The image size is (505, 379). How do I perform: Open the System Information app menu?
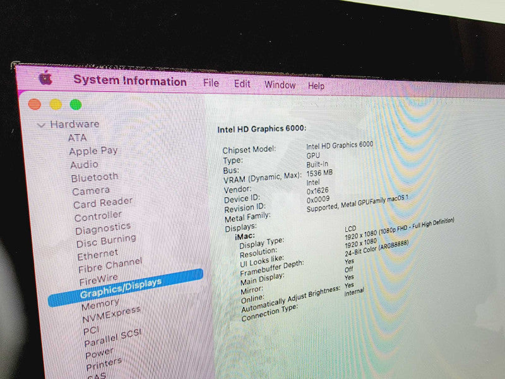tap(130, 80)
